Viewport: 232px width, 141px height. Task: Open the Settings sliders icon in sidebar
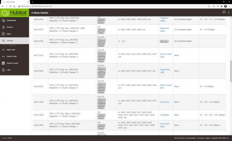(3, 41)
